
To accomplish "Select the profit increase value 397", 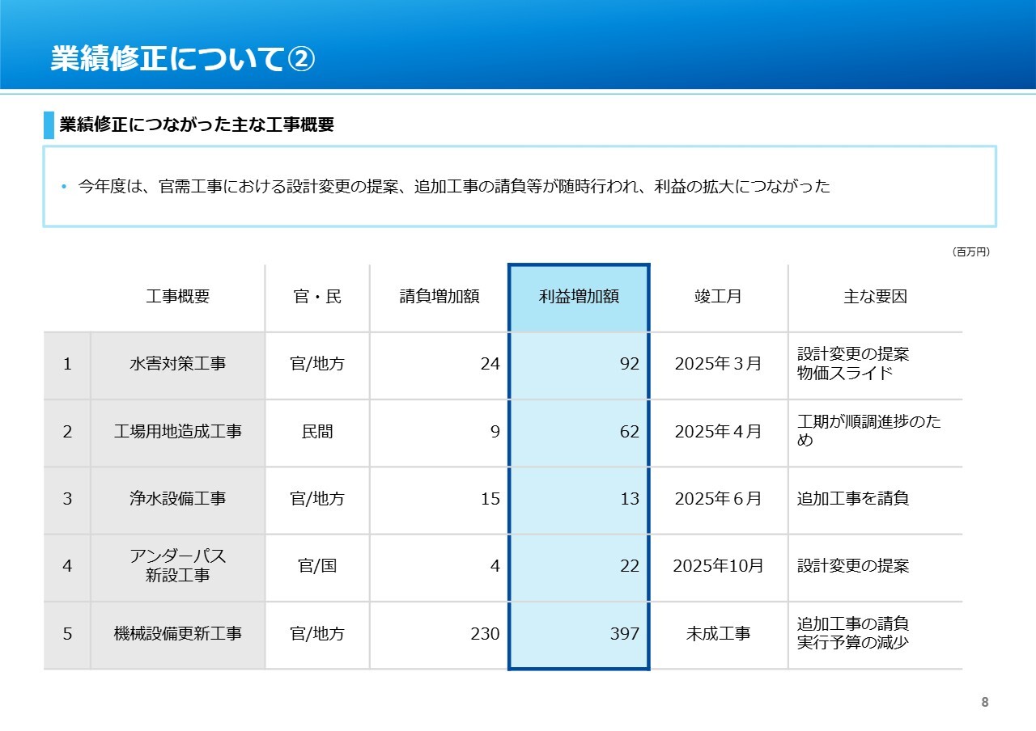I will tap(624, 634).
